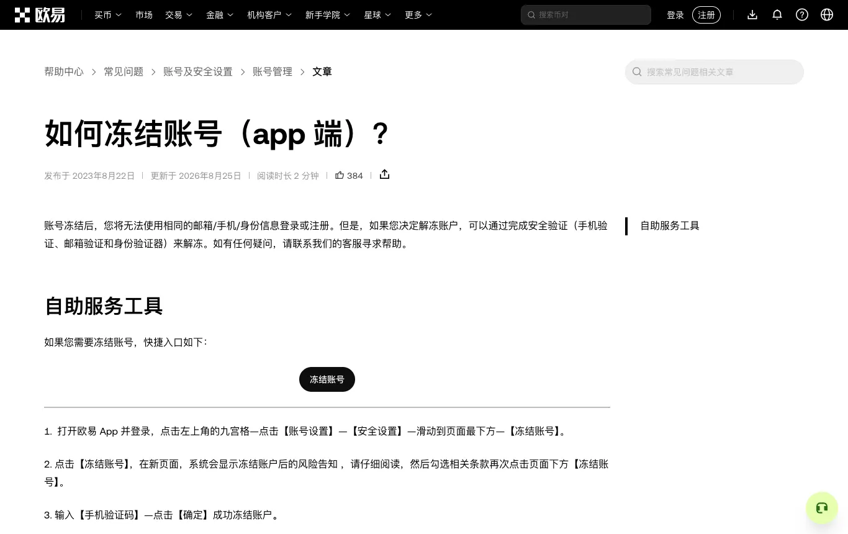Click the 文章 breadcrumb item

[322, 72]
